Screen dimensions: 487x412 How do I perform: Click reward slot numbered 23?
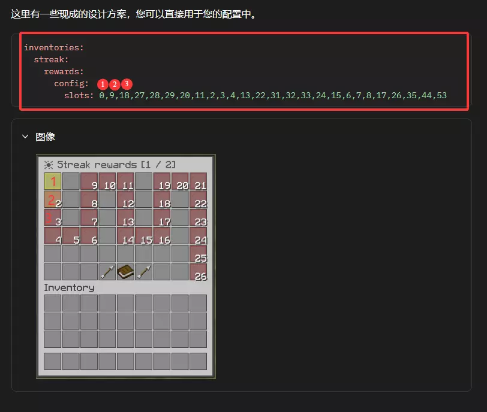pos(198,217)
